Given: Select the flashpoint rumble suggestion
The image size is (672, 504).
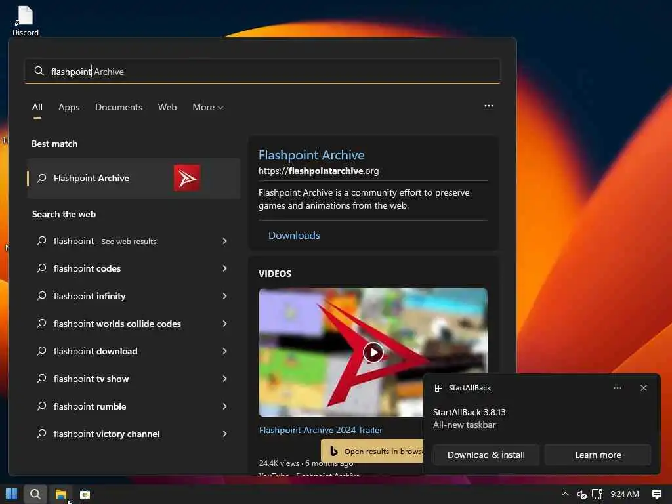Looking at the screenshot, I should 90,406.
